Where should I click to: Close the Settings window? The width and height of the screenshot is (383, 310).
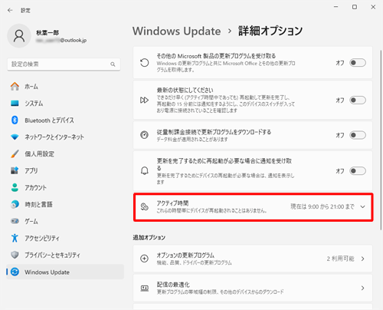click(x=373, y=7)
